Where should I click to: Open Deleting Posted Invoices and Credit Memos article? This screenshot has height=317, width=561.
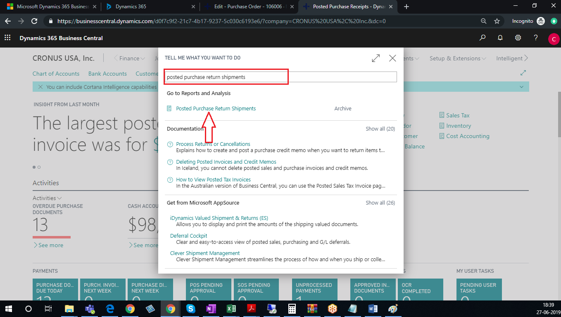[226, 162]
